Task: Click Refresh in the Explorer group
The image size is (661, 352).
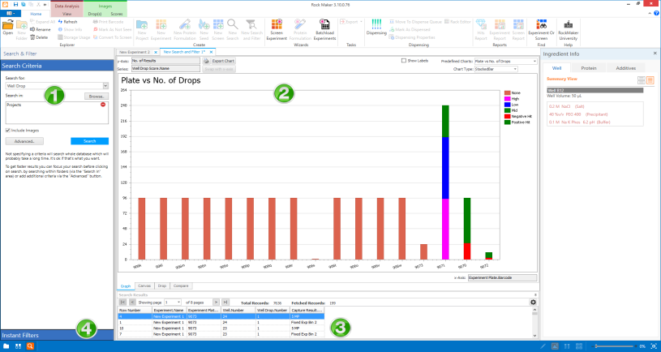Action: [68, 22]
